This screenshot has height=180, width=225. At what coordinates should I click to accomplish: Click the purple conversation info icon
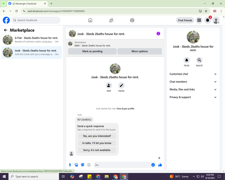pyautogui.click(x=158, y=34)
